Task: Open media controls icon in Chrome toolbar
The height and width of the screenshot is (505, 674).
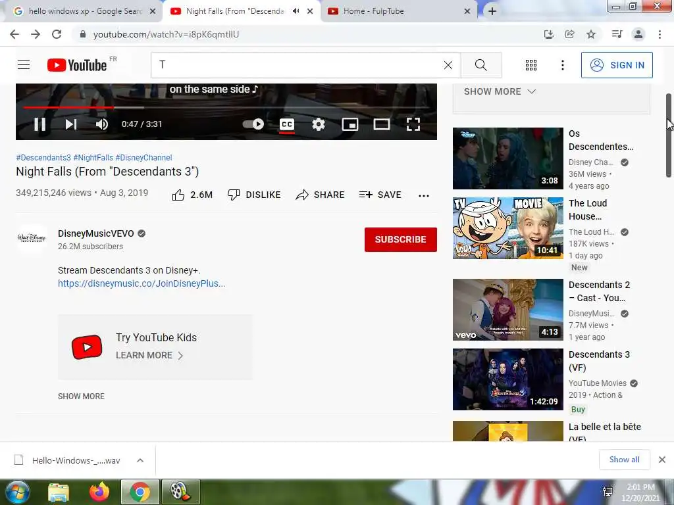Action: tap(617, 34)
